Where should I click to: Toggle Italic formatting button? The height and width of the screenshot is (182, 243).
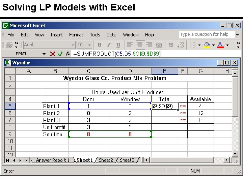109,45
